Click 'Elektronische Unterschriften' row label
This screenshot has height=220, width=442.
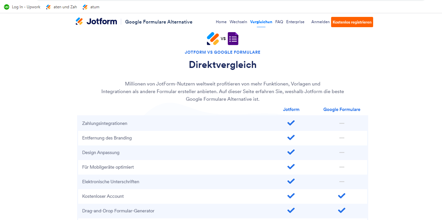click(111, 182)
